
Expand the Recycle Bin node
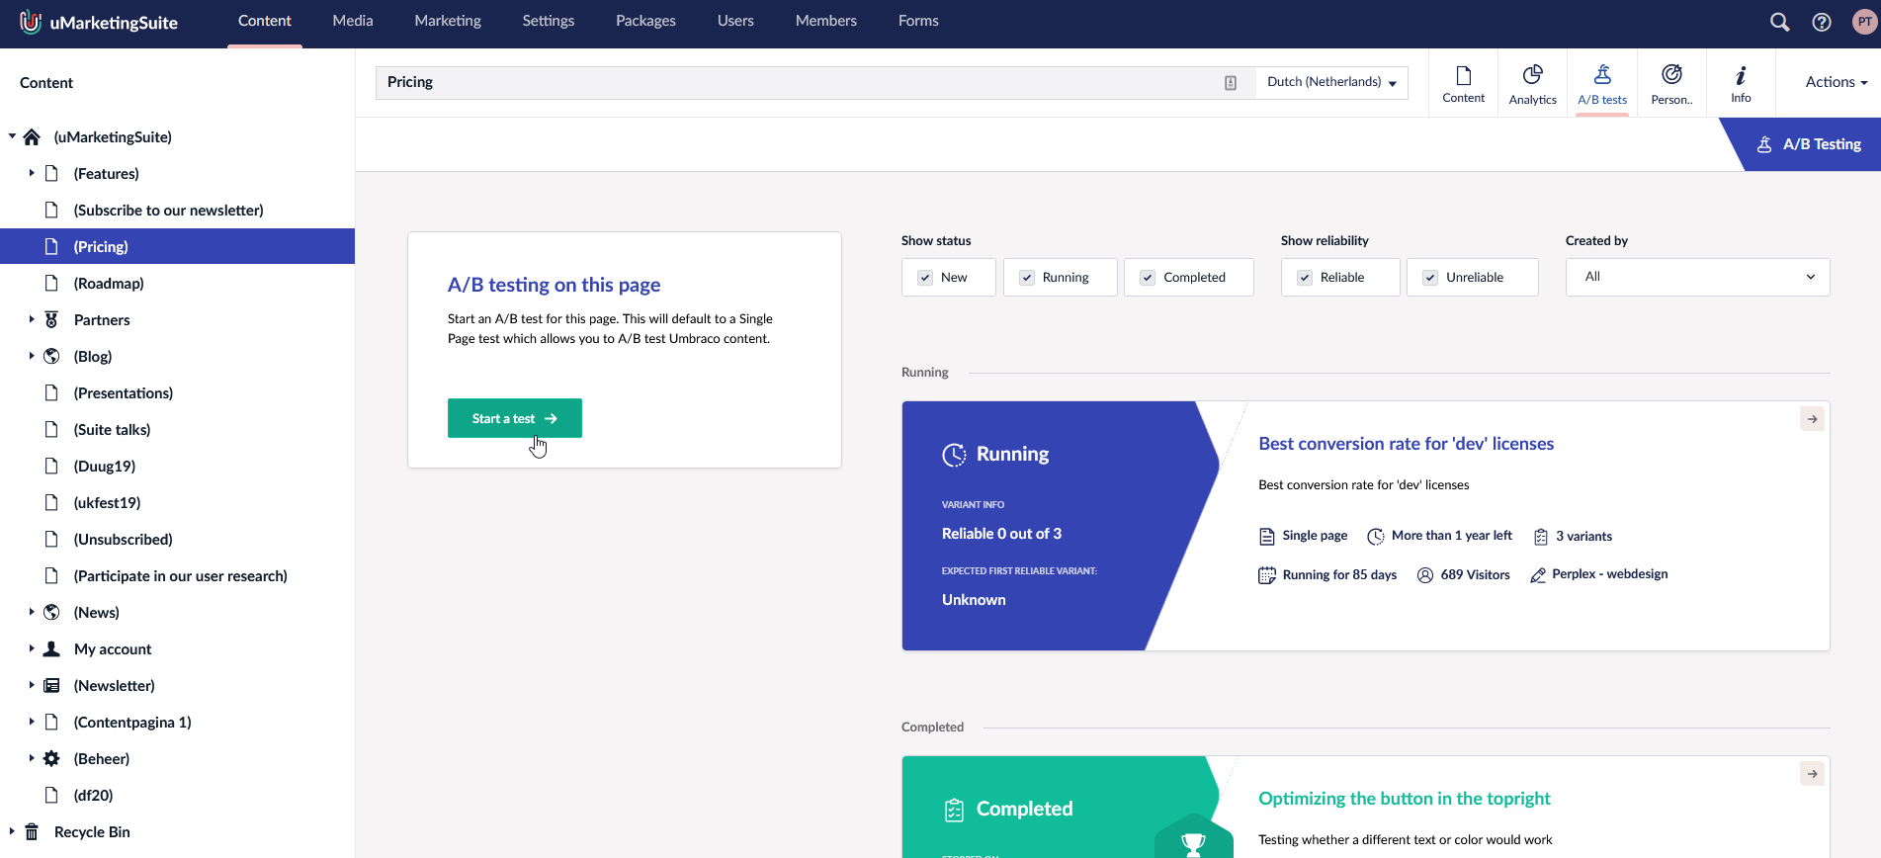click(x=12, y=831)
